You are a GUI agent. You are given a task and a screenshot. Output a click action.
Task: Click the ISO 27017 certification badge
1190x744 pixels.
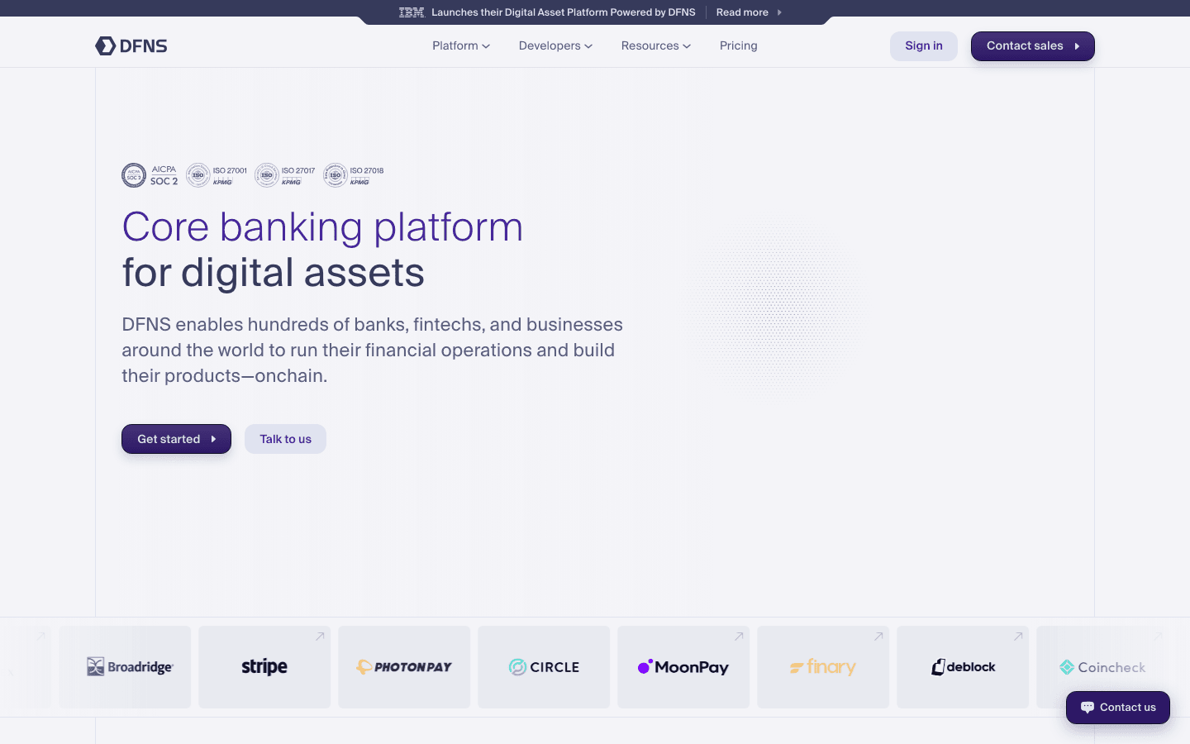tap(285, 175)
